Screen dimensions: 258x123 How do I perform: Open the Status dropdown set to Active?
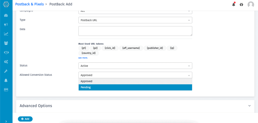click(135, 66)
